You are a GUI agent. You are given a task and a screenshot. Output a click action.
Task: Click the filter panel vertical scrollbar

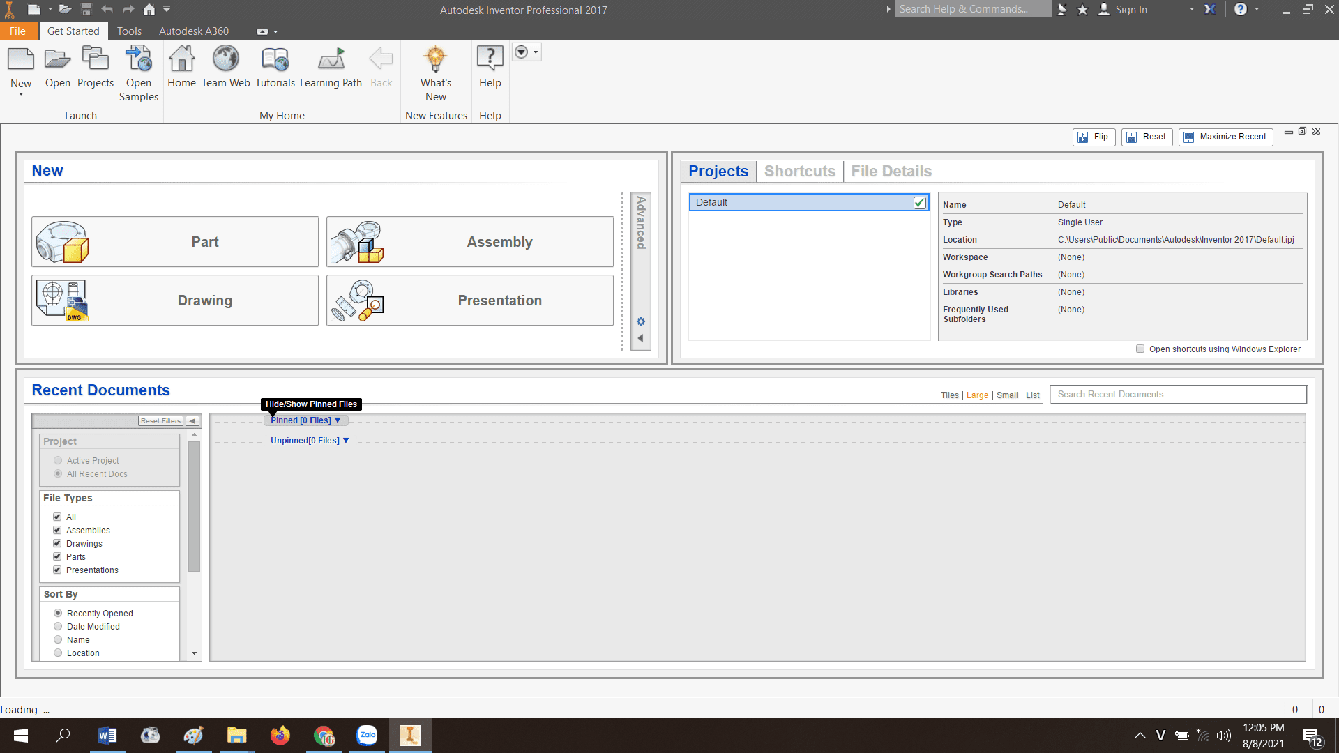point(195,507)
